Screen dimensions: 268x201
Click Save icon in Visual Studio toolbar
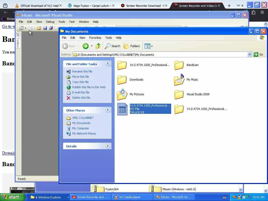pos(45,28)
